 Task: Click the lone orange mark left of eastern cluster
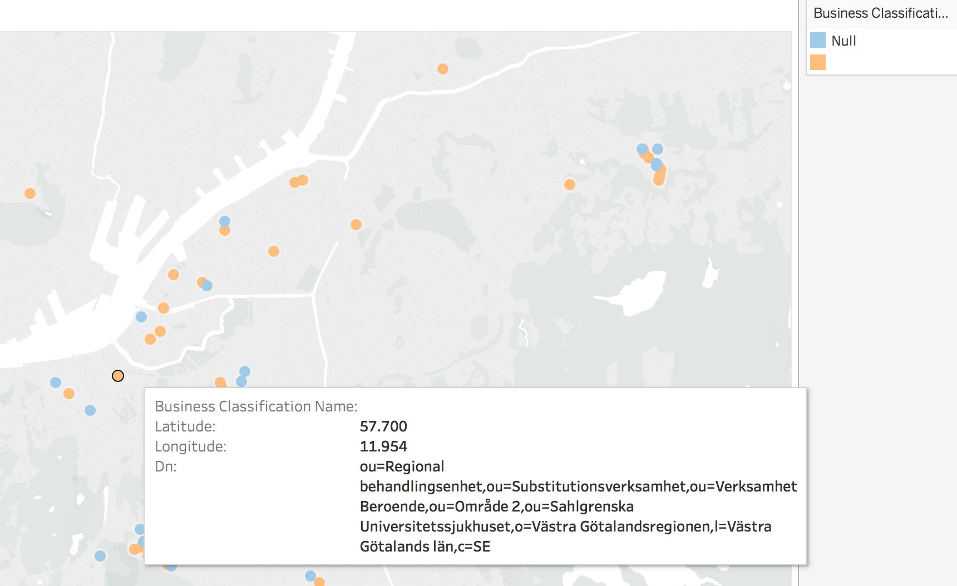click(x=570, y=185)
